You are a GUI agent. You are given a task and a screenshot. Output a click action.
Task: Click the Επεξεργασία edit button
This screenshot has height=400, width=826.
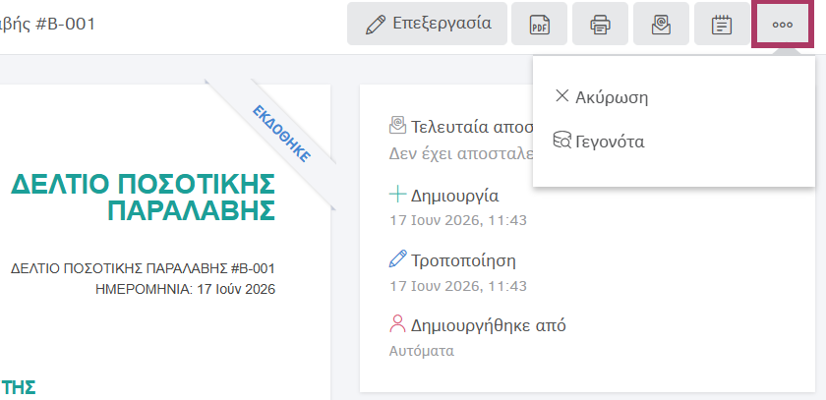[x=427, y=24]
